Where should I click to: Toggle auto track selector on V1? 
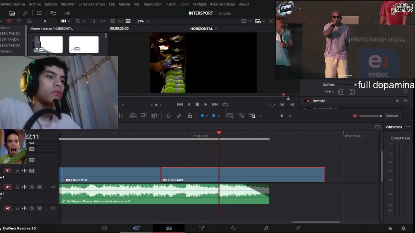pyautogui.click(x=24, y=171)
